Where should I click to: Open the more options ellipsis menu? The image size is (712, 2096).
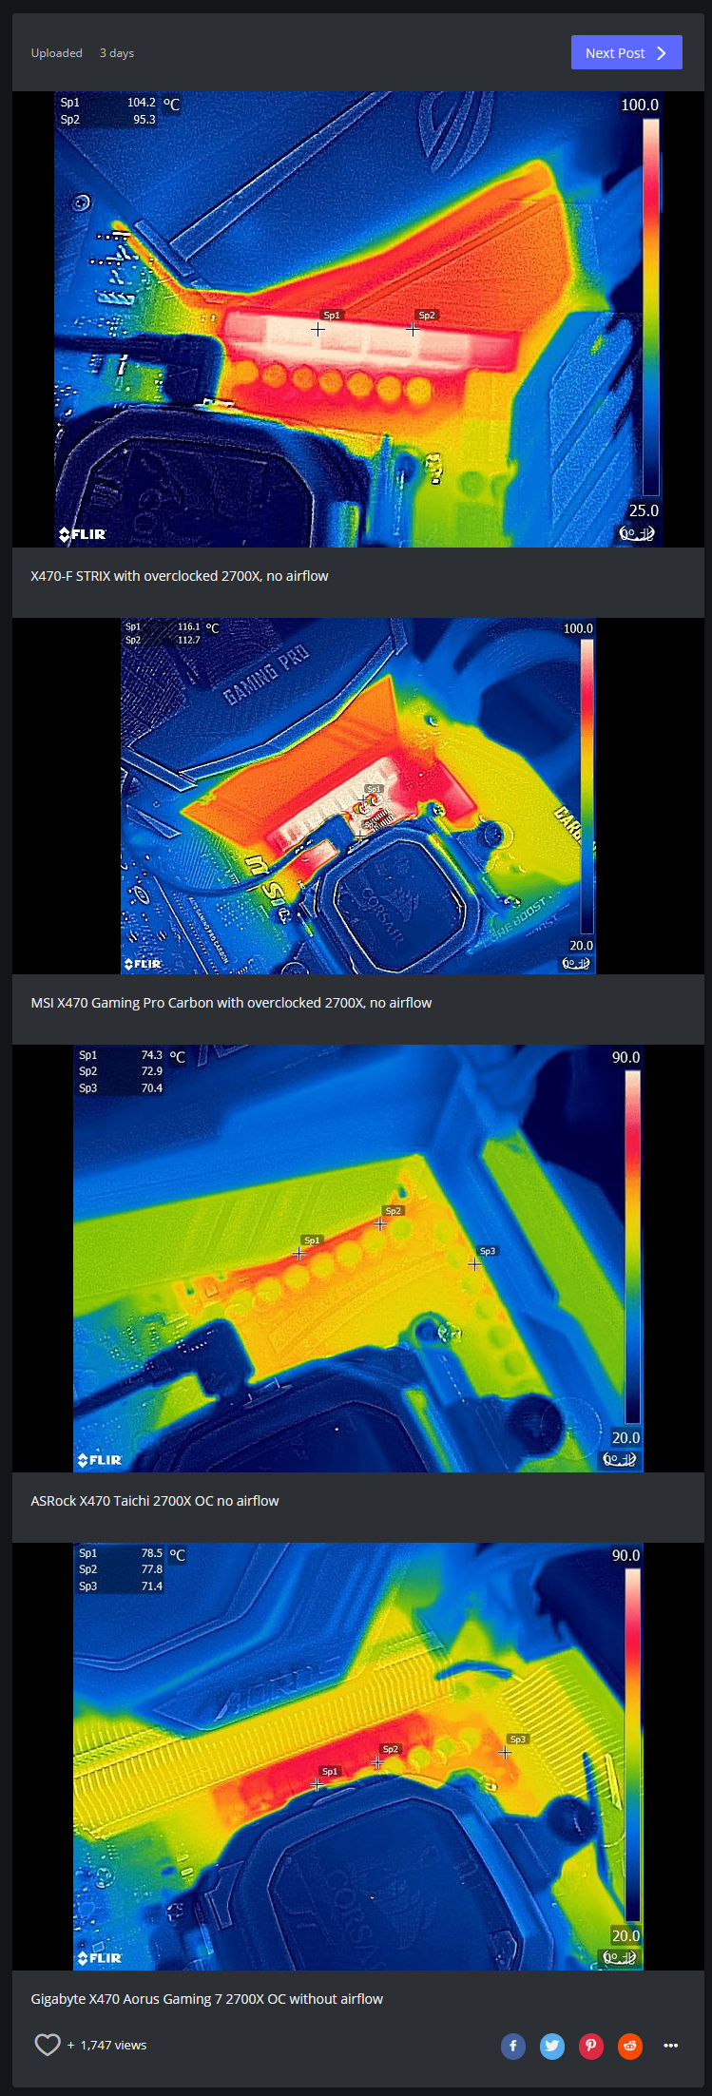(670, 2046)
